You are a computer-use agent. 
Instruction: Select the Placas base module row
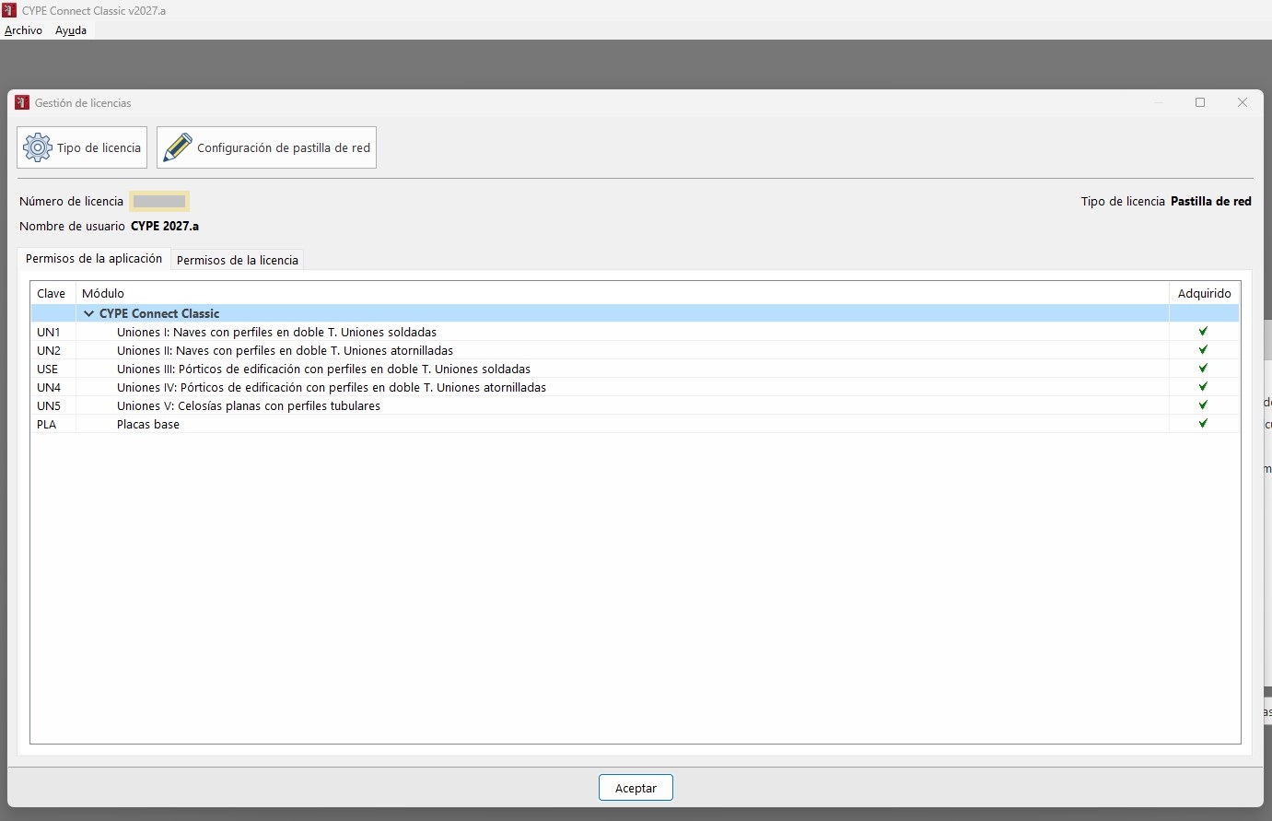point(635,424)
